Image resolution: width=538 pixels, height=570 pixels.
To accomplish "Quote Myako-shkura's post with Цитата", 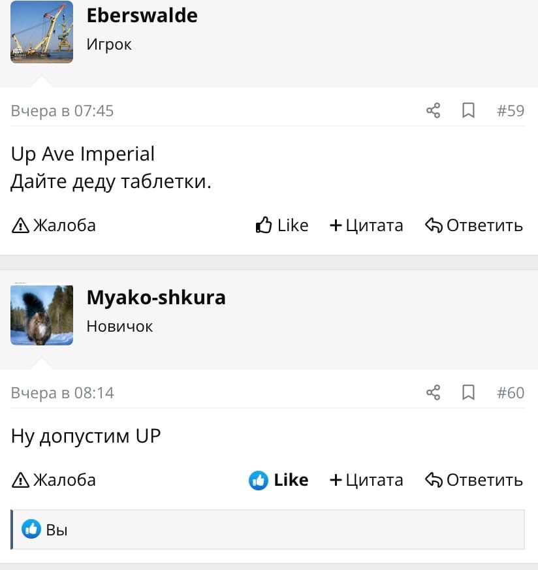I will pos(366,480).
